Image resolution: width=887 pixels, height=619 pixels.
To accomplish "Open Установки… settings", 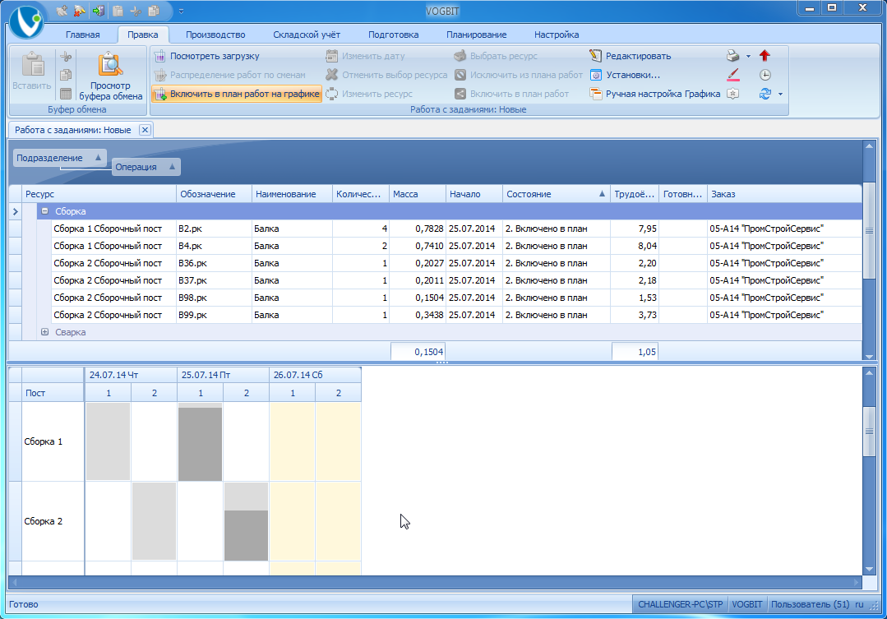I will pos(625,75).
